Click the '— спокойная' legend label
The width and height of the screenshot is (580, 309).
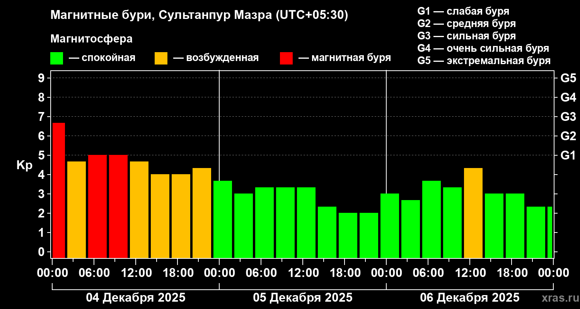pos(102,58)
